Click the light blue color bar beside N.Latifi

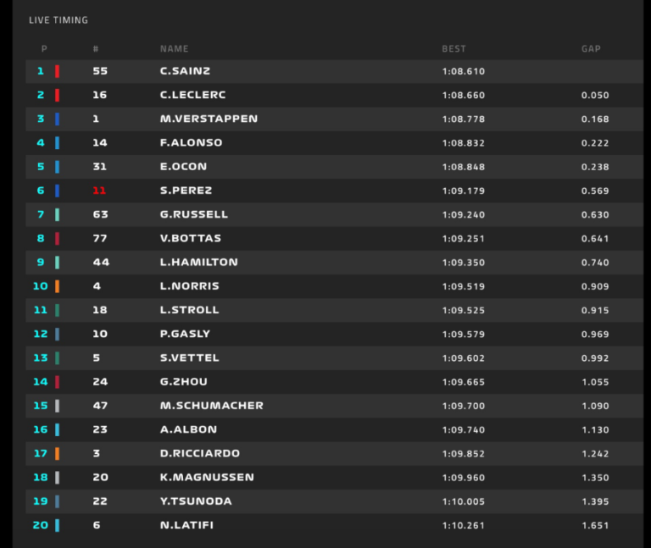(57, 526)
